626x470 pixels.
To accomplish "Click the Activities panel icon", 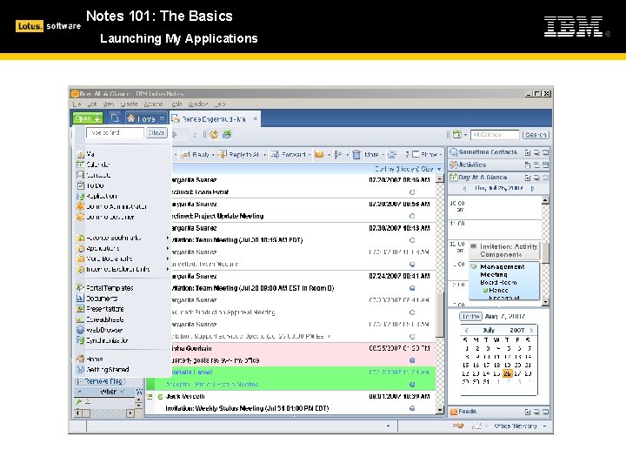I will [x=453, y=164].
